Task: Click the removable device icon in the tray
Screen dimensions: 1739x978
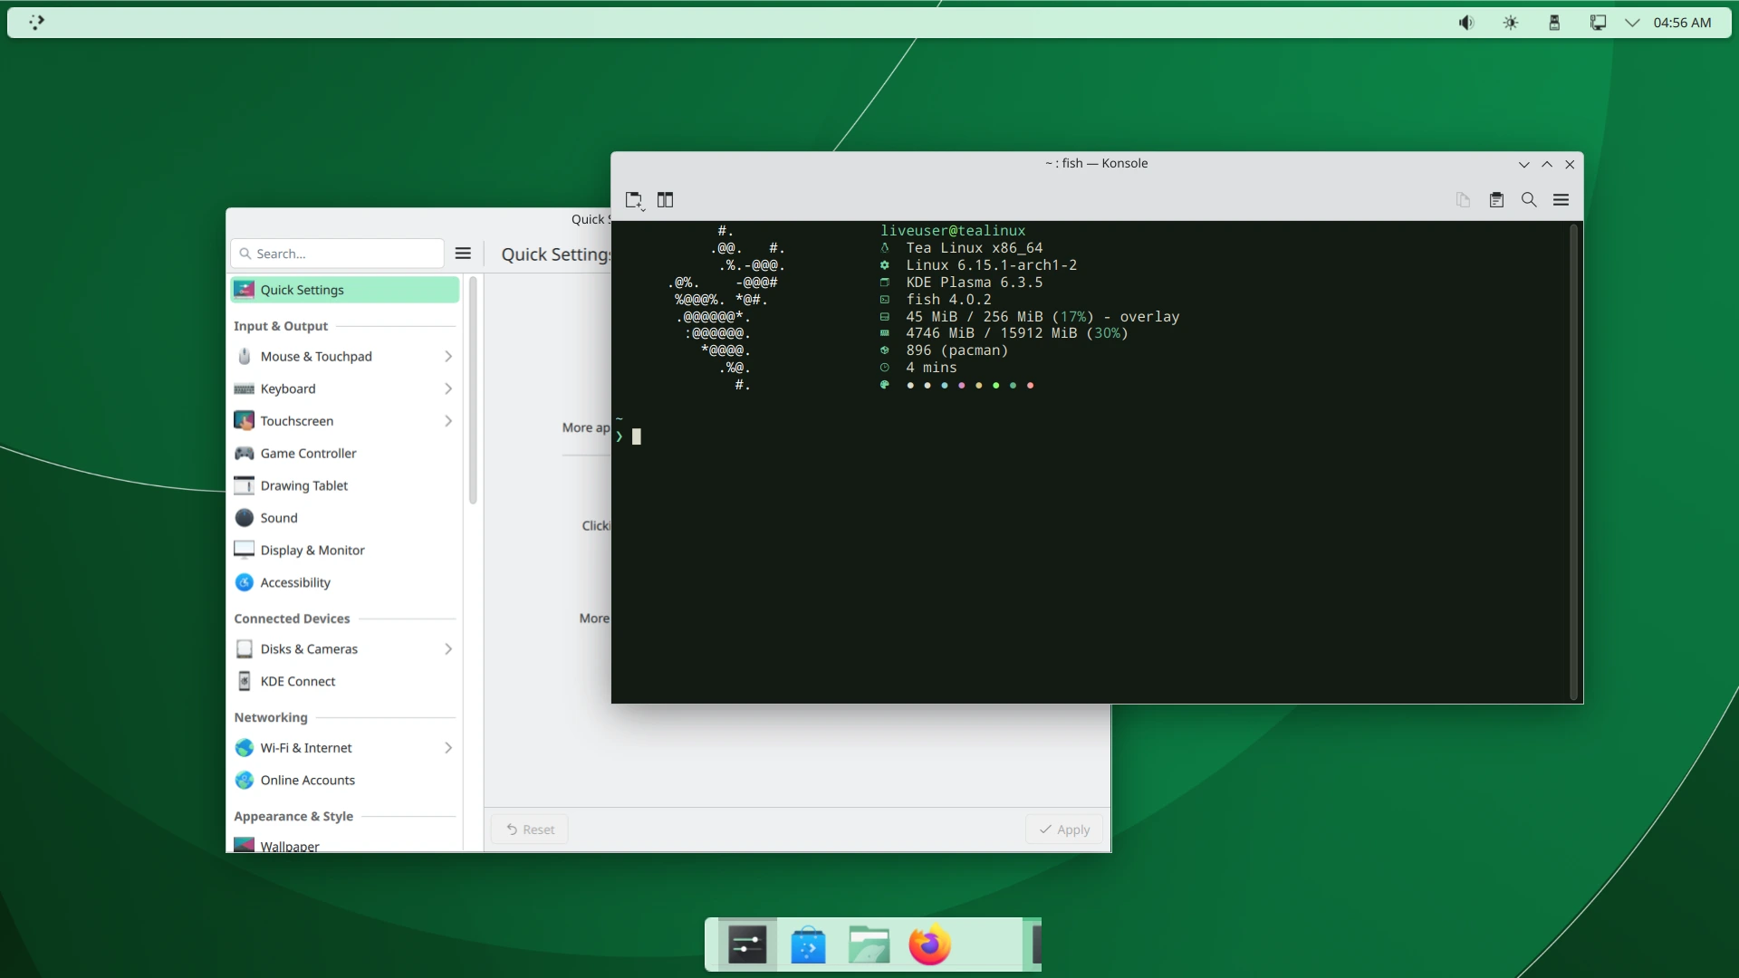Action: pyautogui.click(x=1553, y=22)
